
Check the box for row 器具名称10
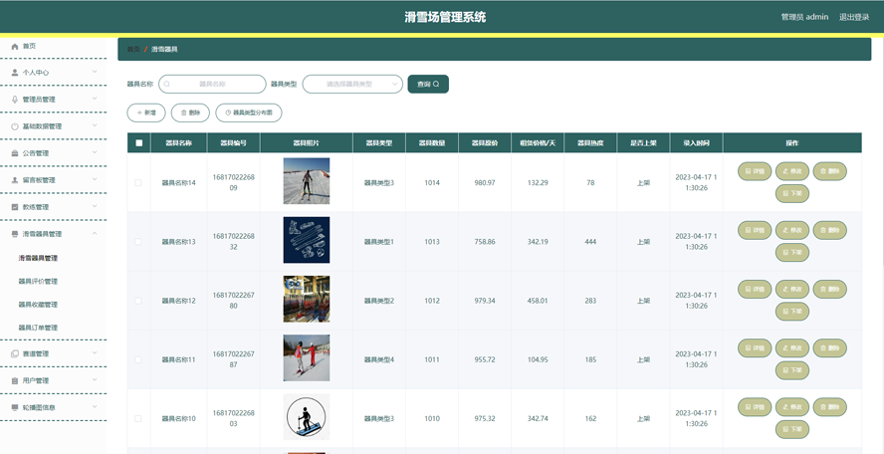tap(138, 418)
